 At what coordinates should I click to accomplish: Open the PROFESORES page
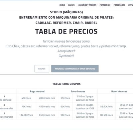coord(119,5)
